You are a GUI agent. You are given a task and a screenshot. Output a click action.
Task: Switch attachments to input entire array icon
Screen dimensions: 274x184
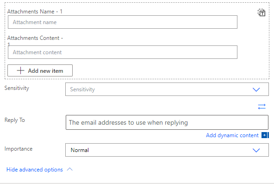[x=262, y=13]
